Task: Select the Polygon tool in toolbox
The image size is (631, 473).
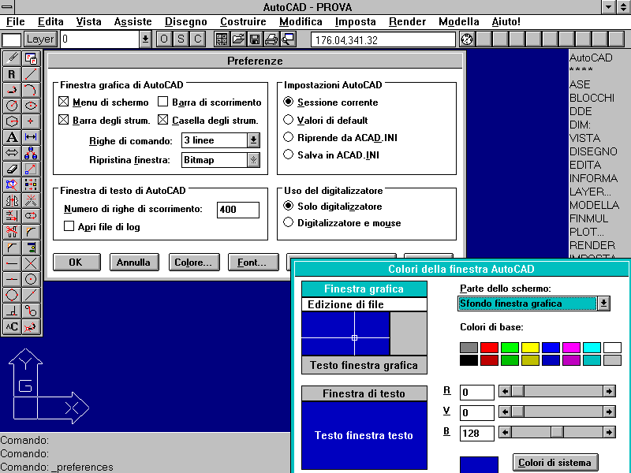Action: click(12, 121)
